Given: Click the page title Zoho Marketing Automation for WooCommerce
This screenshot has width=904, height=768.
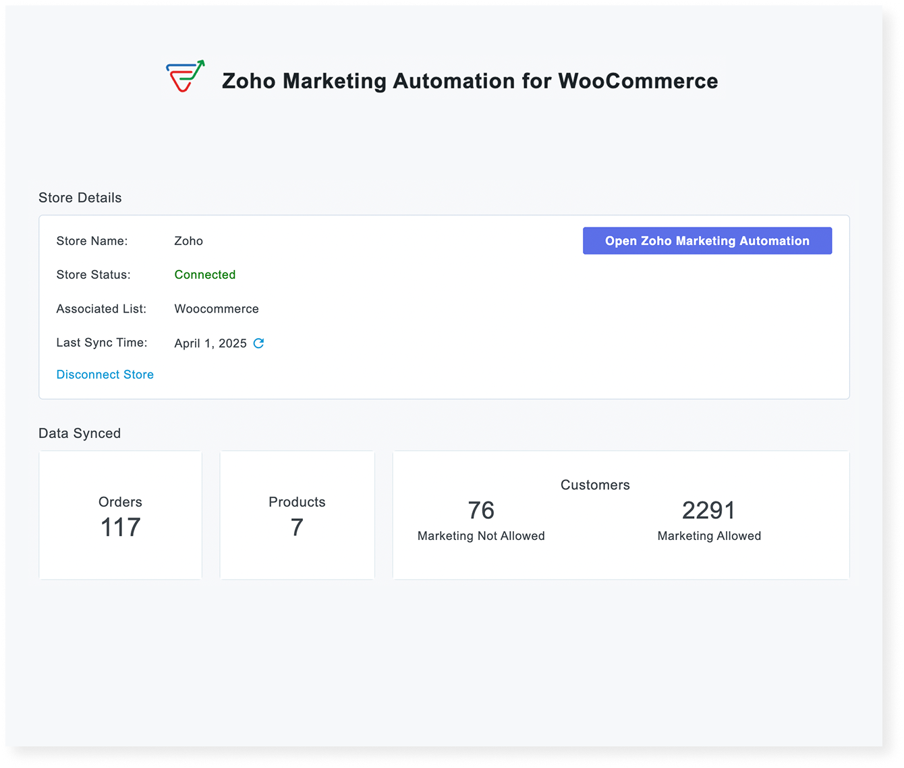Looking at the screenshot, I should coord(470,81).
